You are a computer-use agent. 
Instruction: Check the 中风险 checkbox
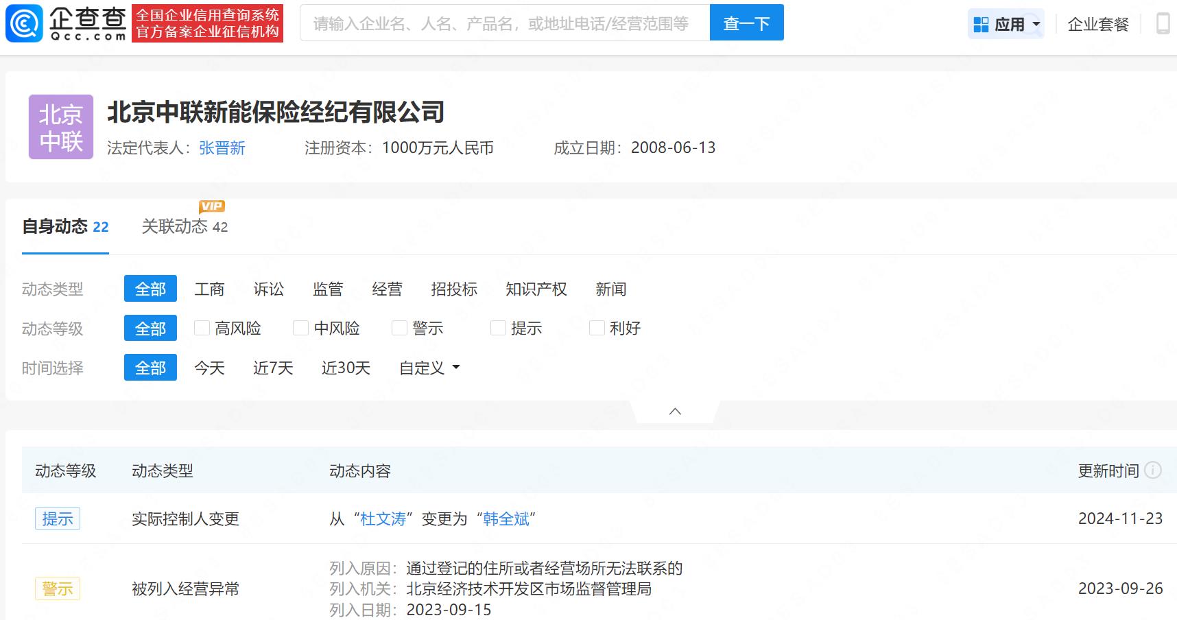tap(300, 328)
